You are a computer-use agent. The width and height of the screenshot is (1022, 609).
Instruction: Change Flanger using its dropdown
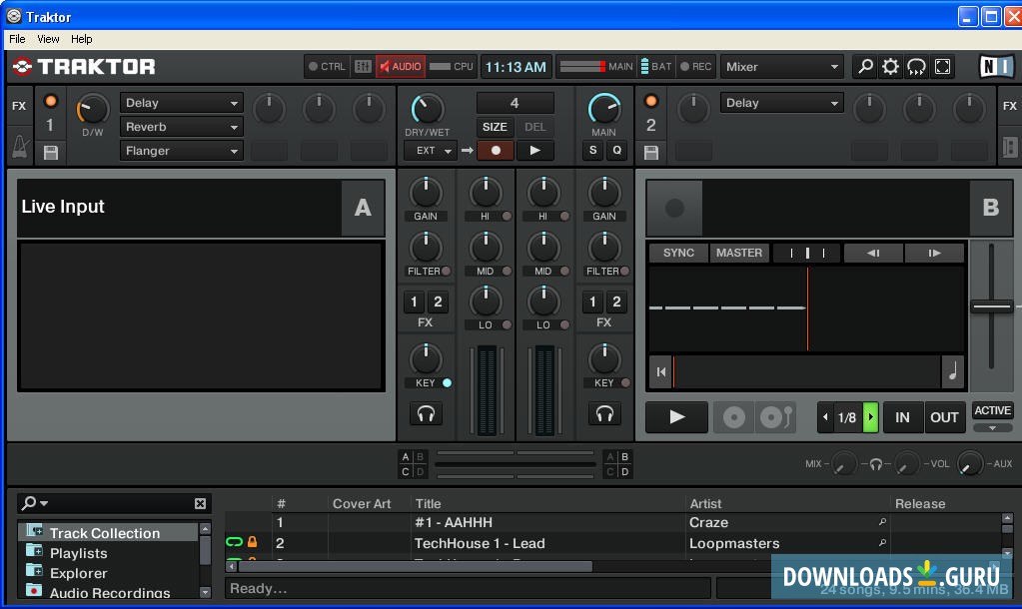coord(180,150)
